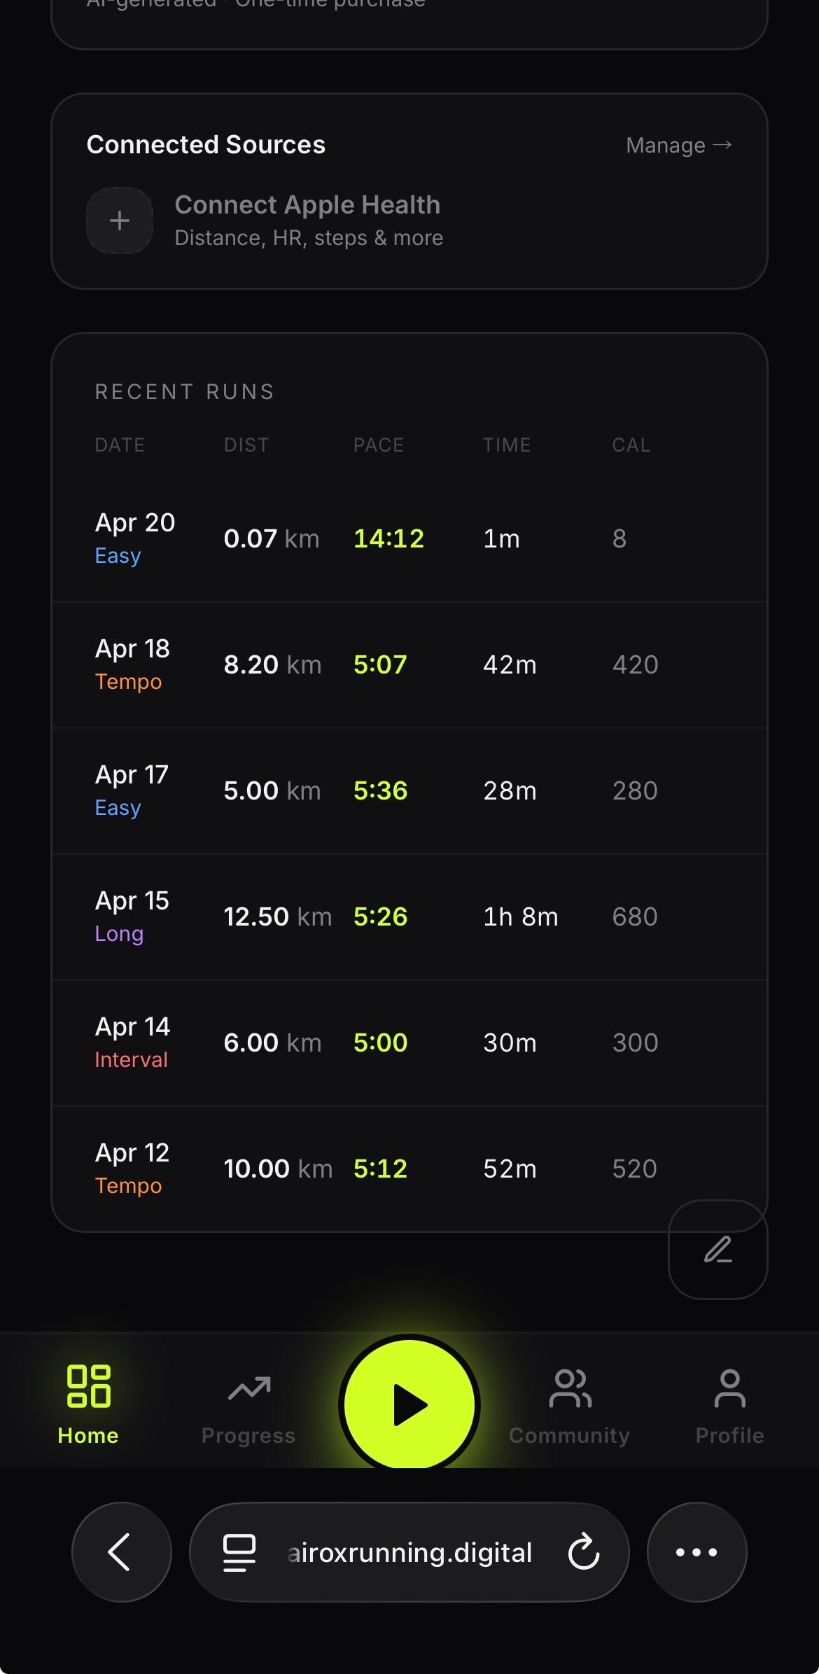Tap the page settings icon beside the URL
The image size is (819, 1674).
(x=239, y=1552)
